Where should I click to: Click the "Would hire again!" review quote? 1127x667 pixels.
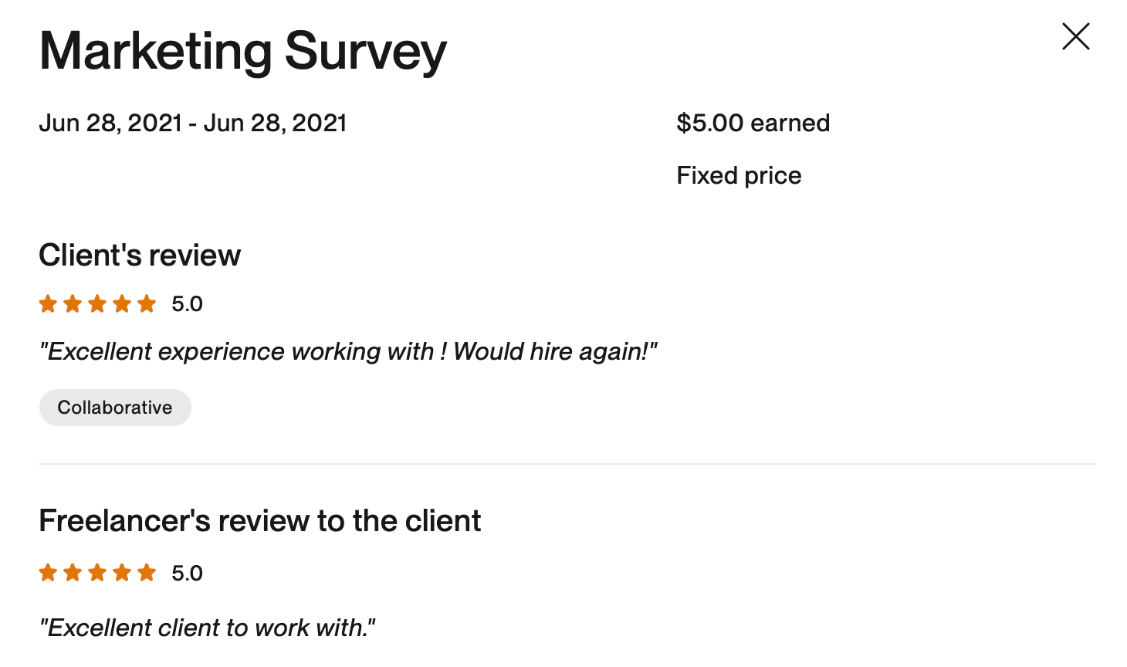(x=348, y=352)
